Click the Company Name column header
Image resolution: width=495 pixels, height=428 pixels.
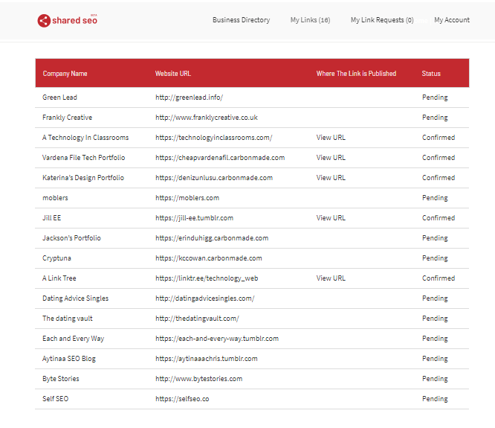point(65,74)
